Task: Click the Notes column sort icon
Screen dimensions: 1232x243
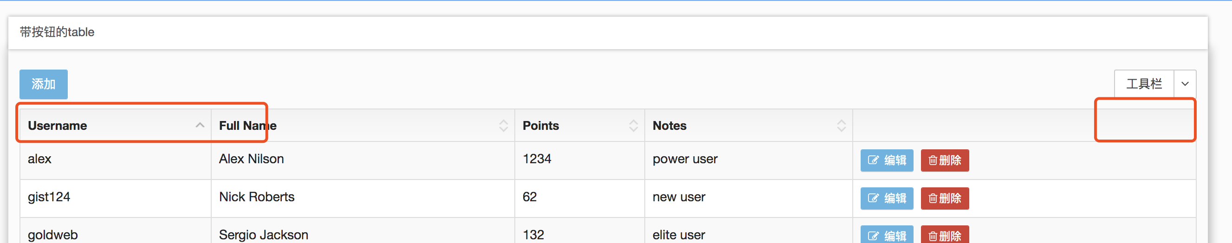Action: coord(841,126)
